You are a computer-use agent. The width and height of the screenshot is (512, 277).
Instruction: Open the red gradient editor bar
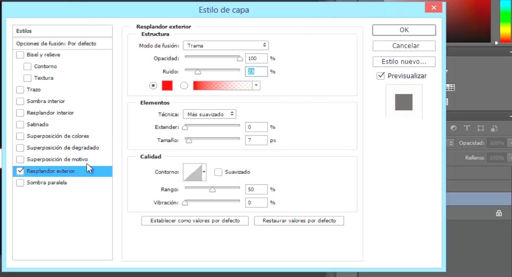[222, 86]
